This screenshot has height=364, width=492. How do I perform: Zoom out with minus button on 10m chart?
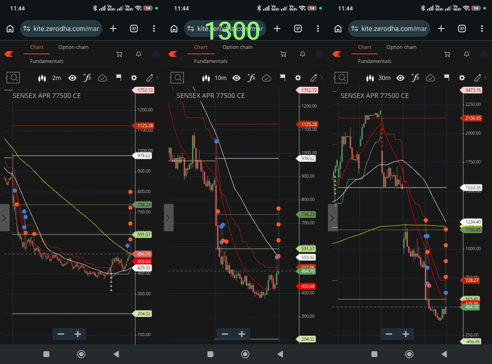click(225, 334)
